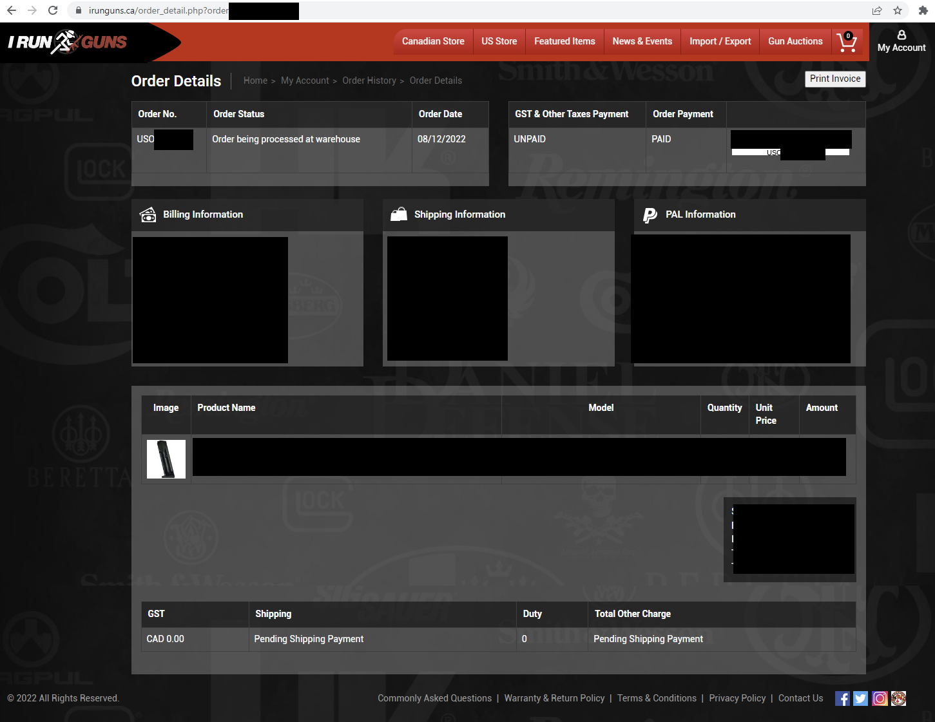Select Gun Auctions in navigation bar
935x722 pixels.
click(x=795, y=41)
